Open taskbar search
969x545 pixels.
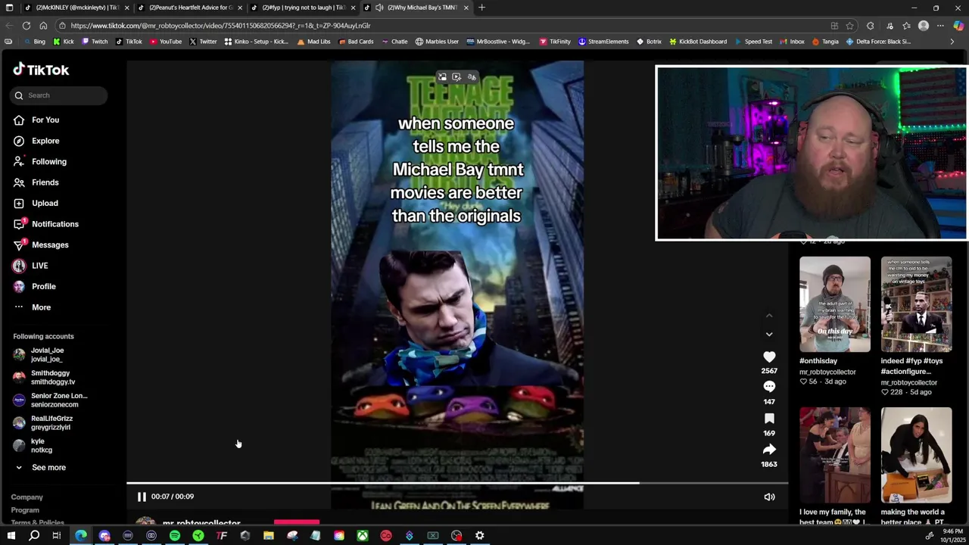coord(34,536)
